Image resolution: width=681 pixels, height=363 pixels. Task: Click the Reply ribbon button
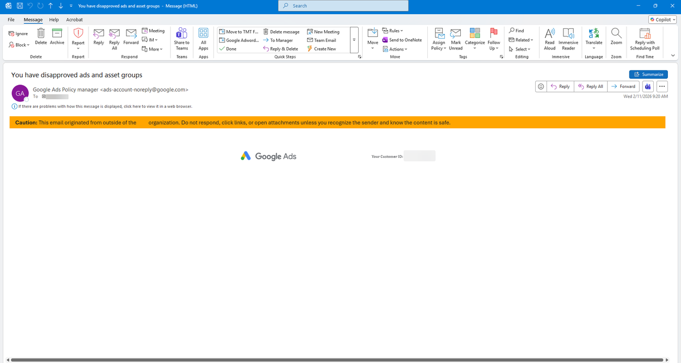(99, 37)
